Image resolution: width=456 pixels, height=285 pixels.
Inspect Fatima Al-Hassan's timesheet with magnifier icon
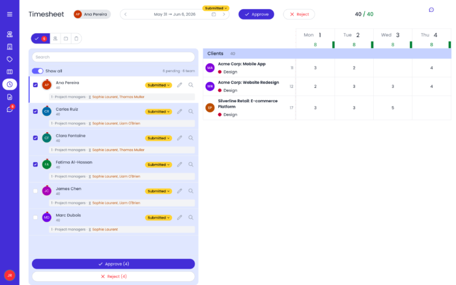(191, 165)
